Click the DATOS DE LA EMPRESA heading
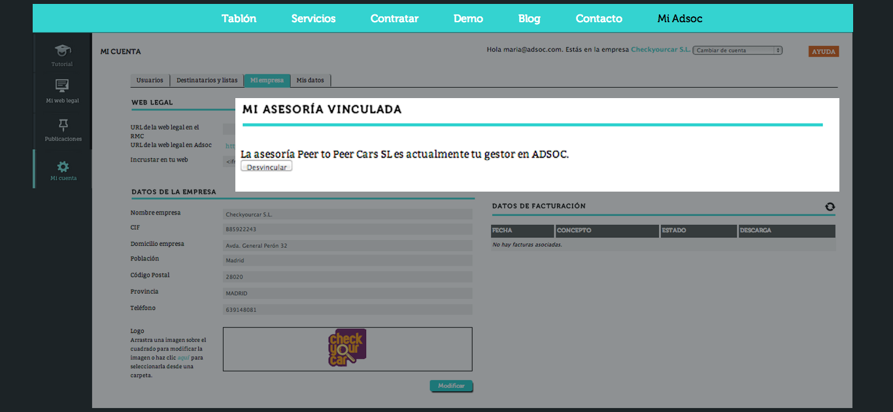Screen dimensions: 893x412 tap(173, 192)
